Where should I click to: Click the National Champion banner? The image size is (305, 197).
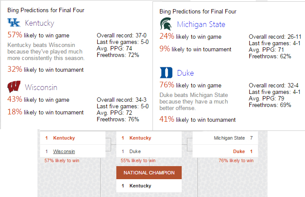pyautogui.click(x=149, y=173)
